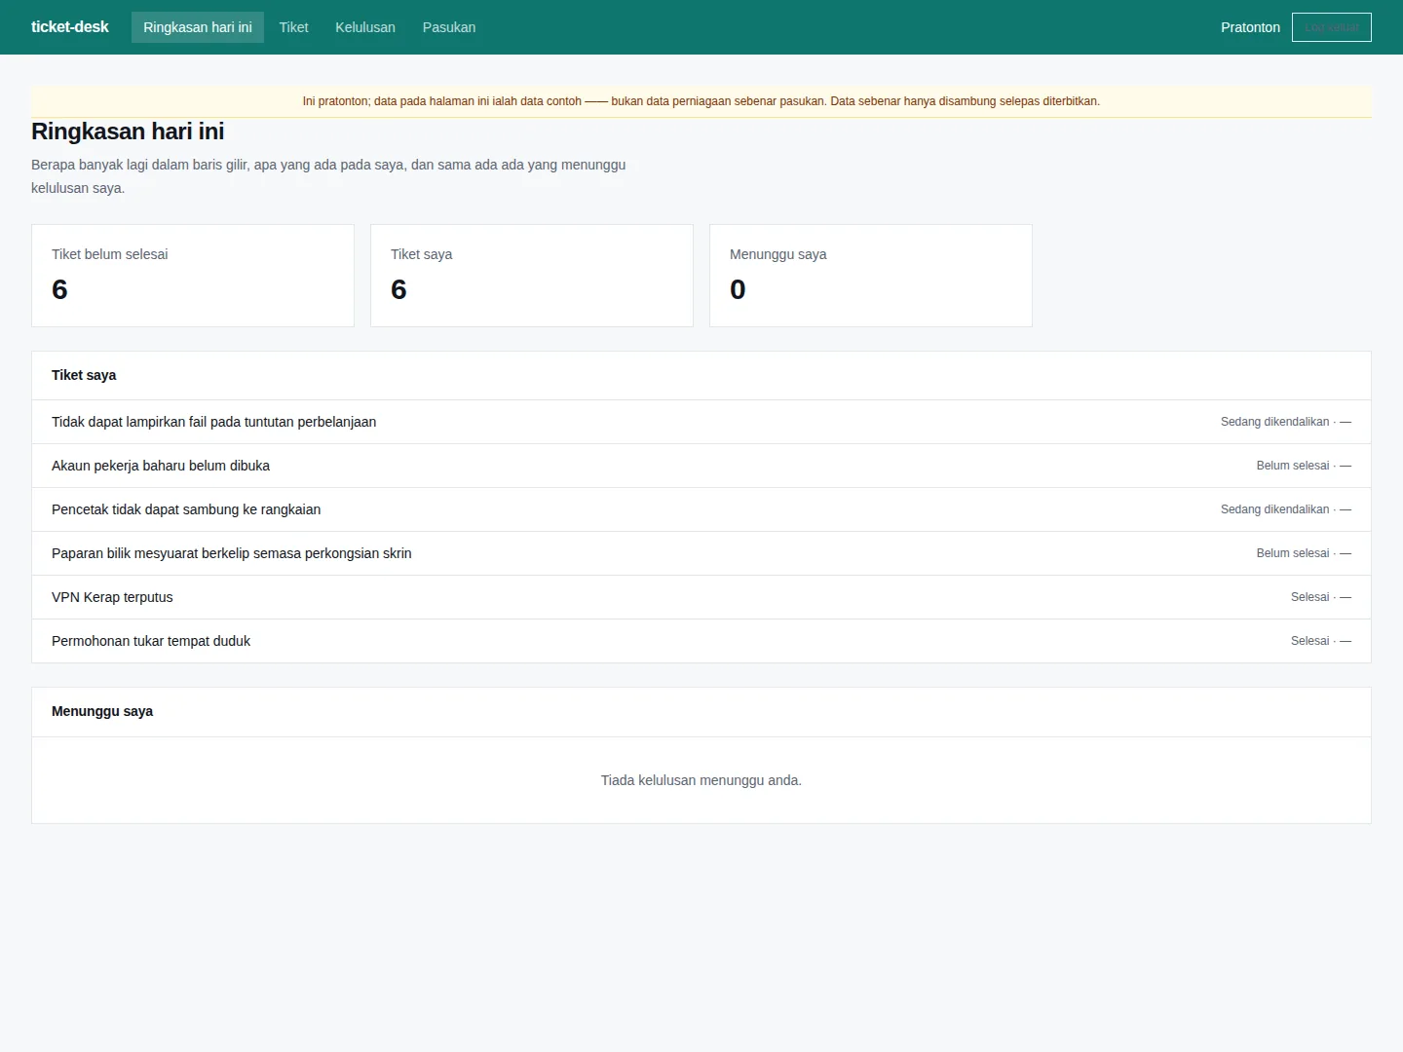1403x1052 pixels.
Task: Click the Tiket saya list section header
Action: click(701, 375)
